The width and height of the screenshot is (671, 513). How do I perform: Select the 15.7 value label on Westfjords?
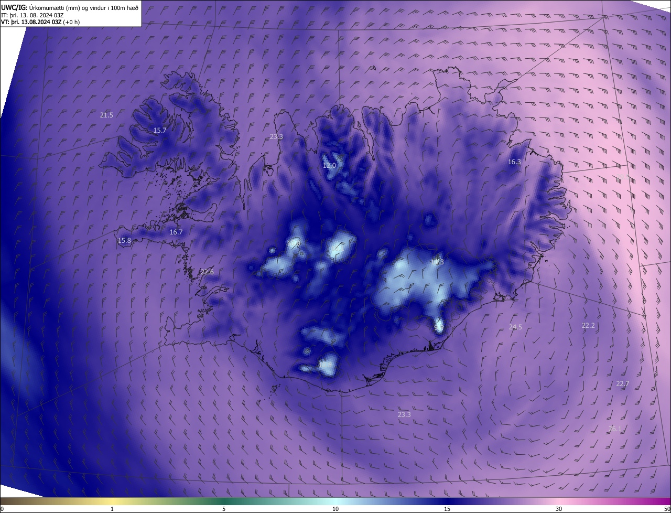coord(160,130)
